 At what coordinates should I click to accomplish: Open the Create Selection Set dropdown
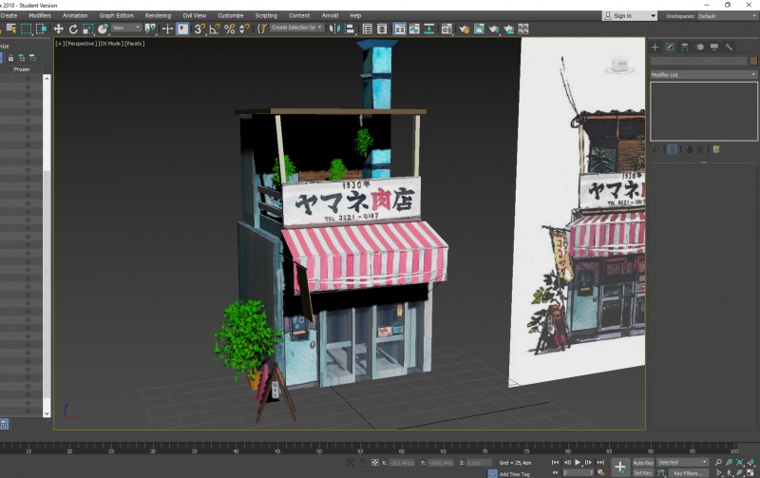[296, 28]
